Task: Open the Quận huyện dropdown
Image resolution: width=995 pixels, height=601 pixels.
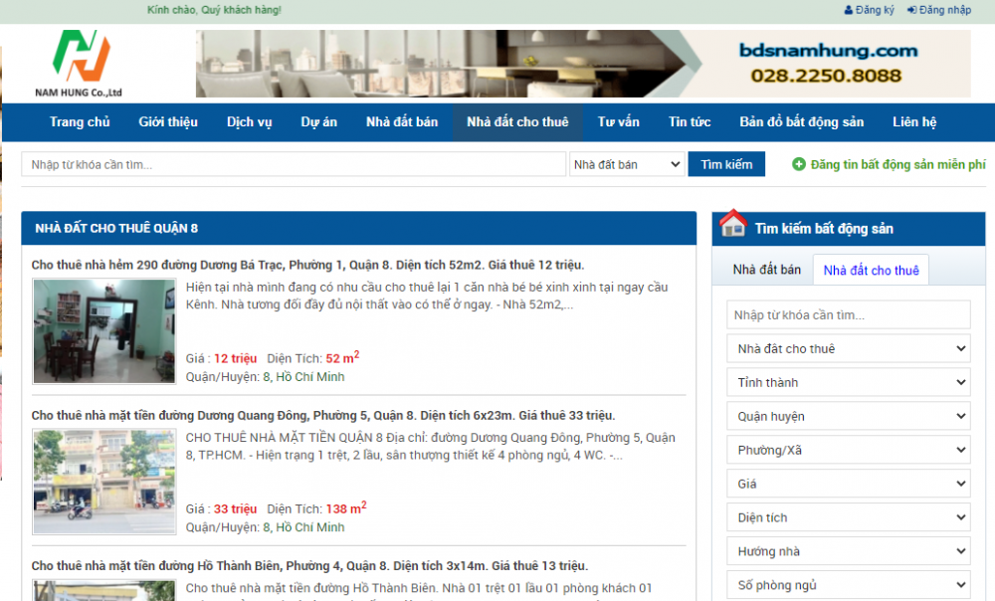Action: (x=848, y=416)
